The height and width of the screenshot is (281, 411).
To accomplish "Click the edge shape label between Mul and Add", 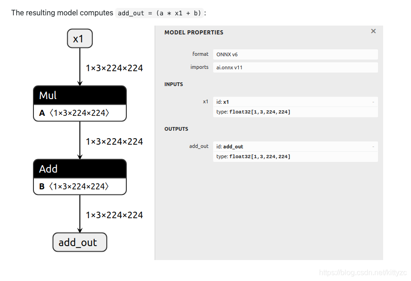I will [114, 141].
